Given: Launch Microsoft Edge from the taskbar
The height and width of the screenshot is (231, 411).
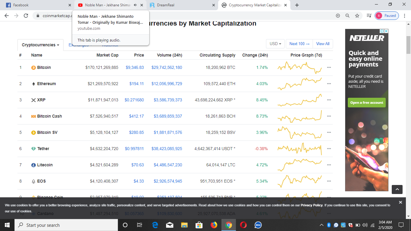Looking at the screenshot, I should [155, 225].
